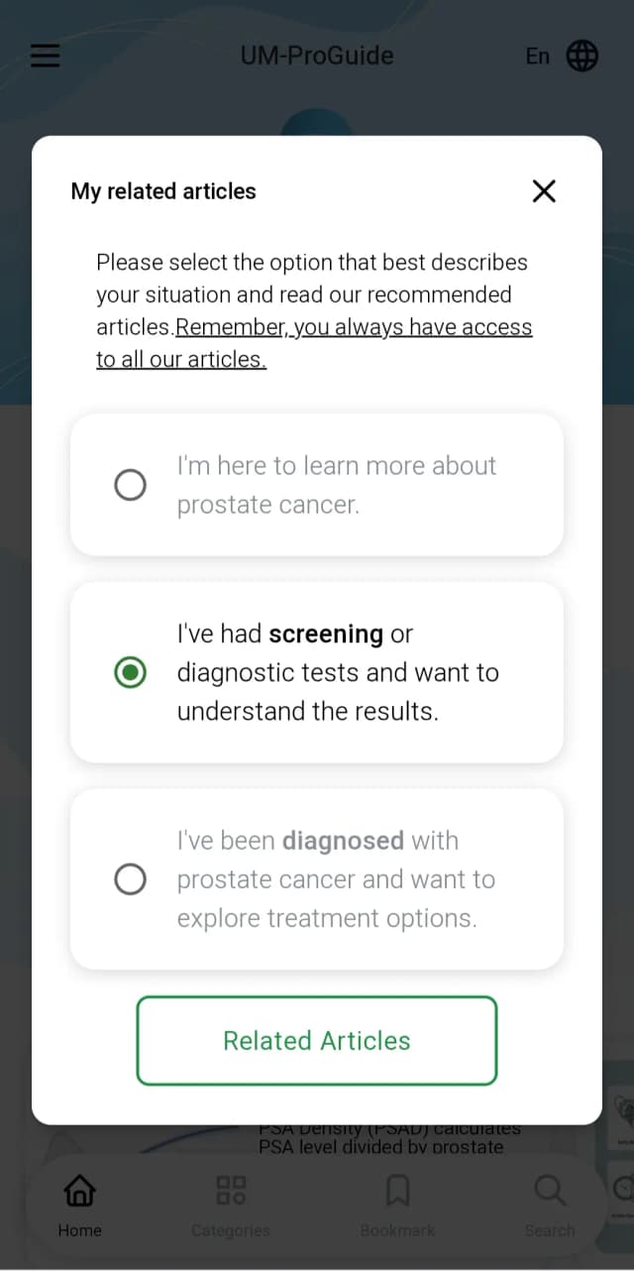Tap the Home house icon
Image resolution: width=634 pixels, height=1271 pixels.
click(79, 1190)
